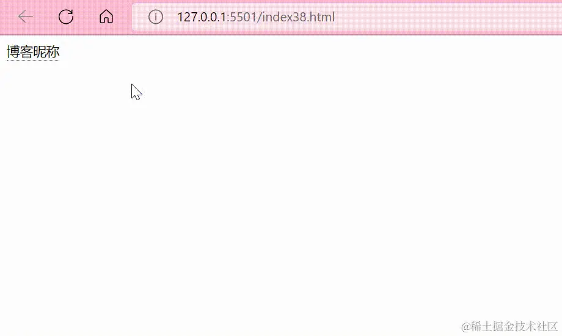Image resolution: width=562 pixels, height=336 pixels.
Task: Click the 称 character in the page text
Action: (53, 52)
